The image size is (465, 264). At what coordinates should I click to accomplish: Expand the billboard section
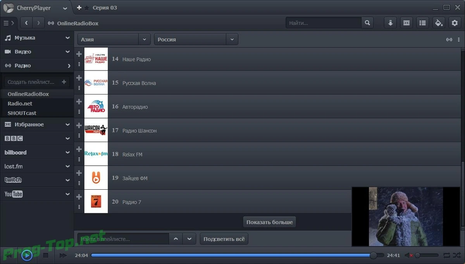coord(37,153)
